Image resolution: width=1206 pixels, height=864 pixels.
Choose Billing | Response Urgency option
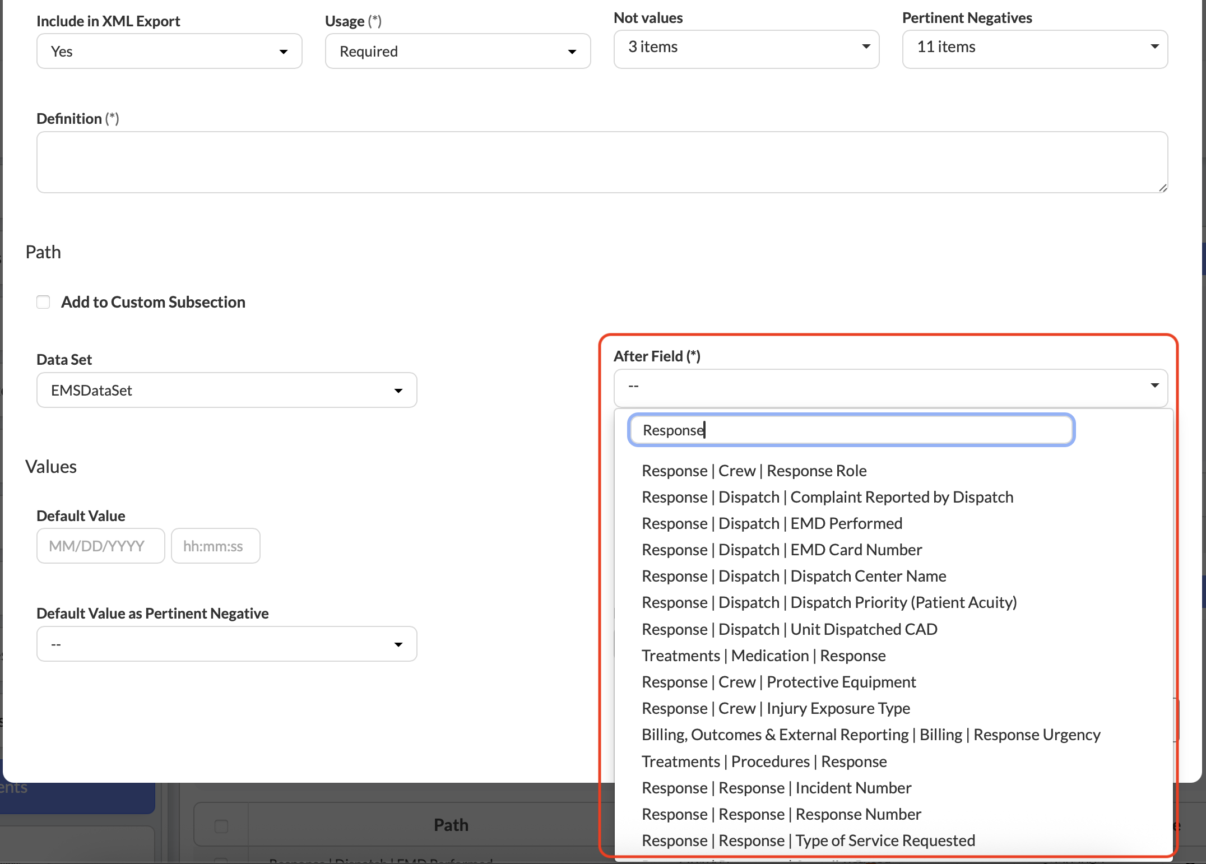click(871, 735)
